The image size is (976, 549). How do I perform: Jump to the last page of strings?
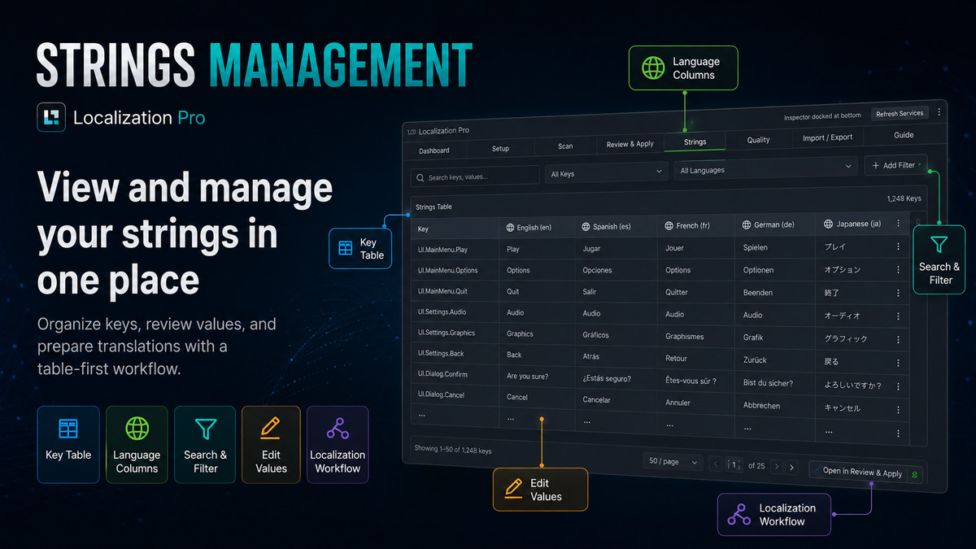click(x=793, y=468)
